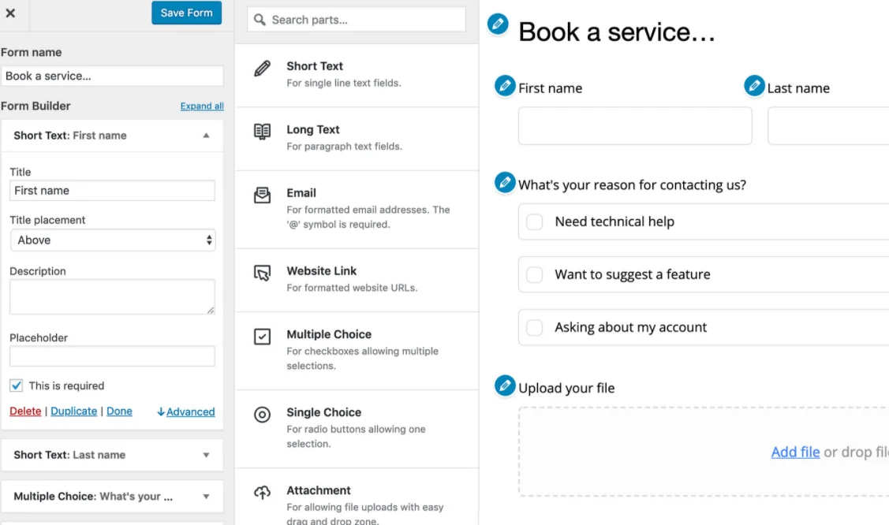Image resolution: width=889 pixels, height=525 pixels.
Task: Check Asking about my account box
Action: click(x=534, y=327)
